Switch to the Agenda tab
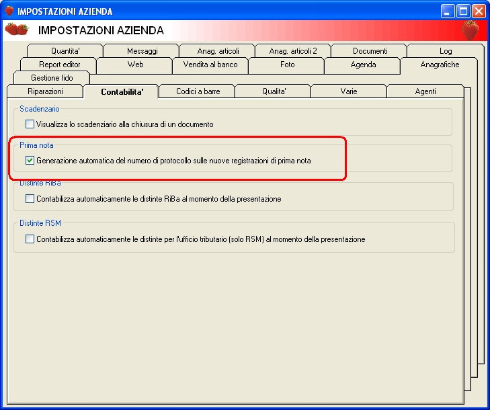Image resolution: width=490 pixels, height=410 pixels. [x=363, y=65]
